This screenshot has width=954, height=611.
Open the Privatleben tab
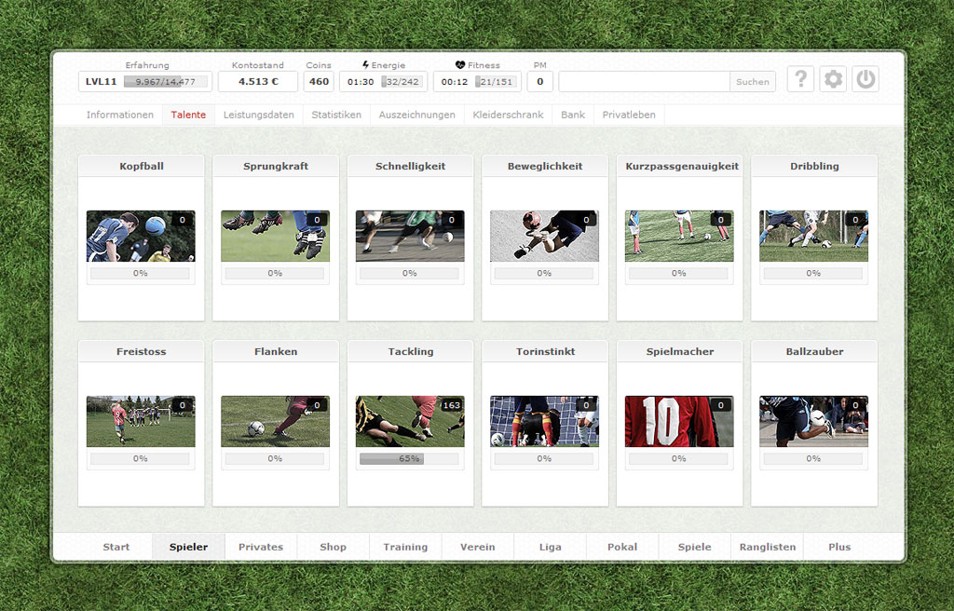[x=629, y=115]
